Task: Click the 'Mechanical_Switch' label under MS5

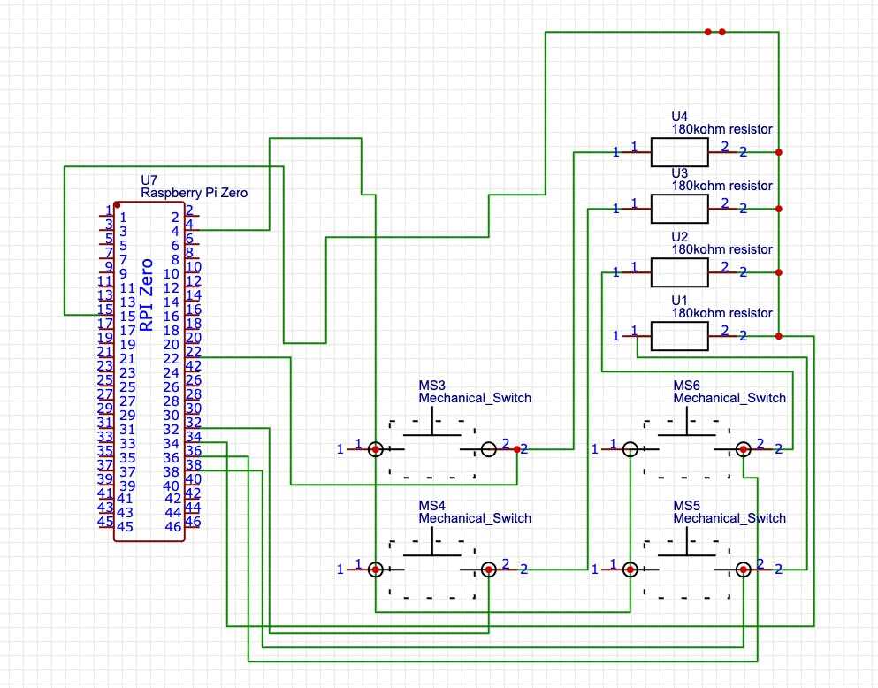Action: point(729,519)
